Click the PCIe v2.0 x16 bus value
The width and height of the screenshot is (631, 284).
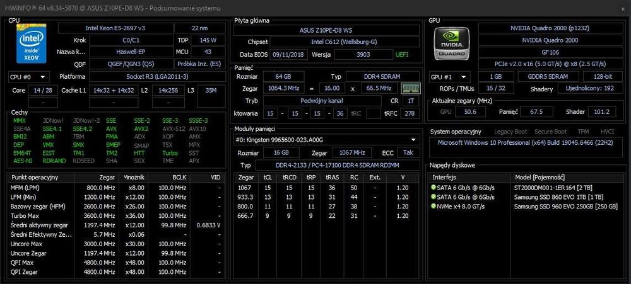click(550, 64)
